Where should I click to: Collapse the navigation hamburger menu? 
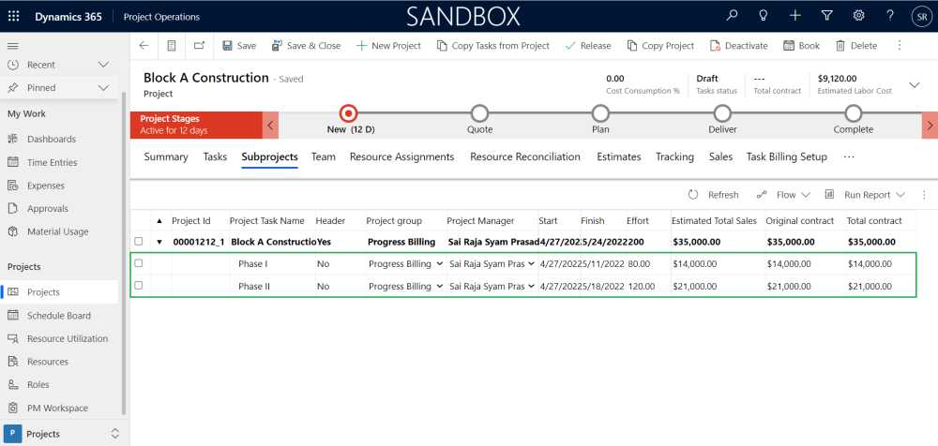click(12, 46)
